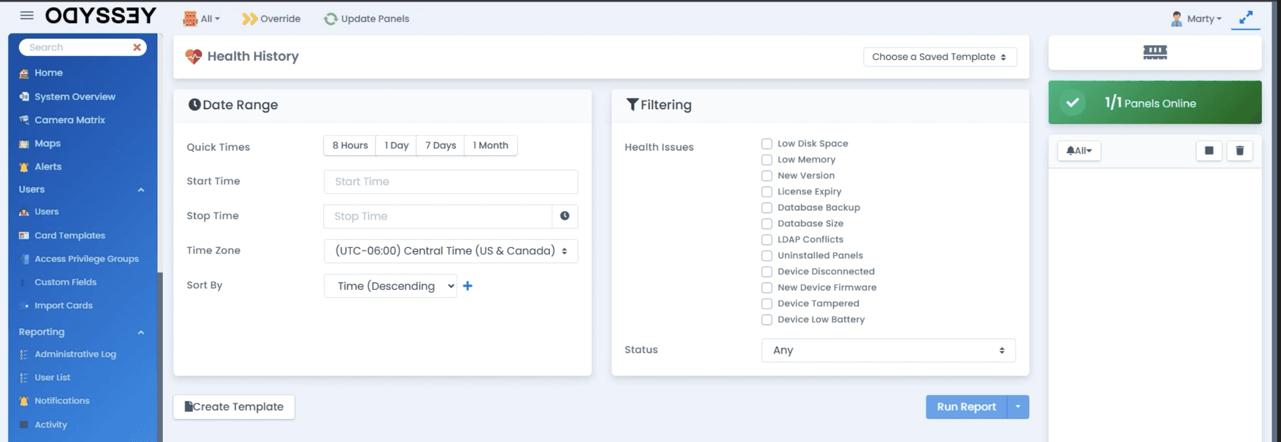Enable the Device Tampered filter
1281x442 pixels.
[767, 304]
